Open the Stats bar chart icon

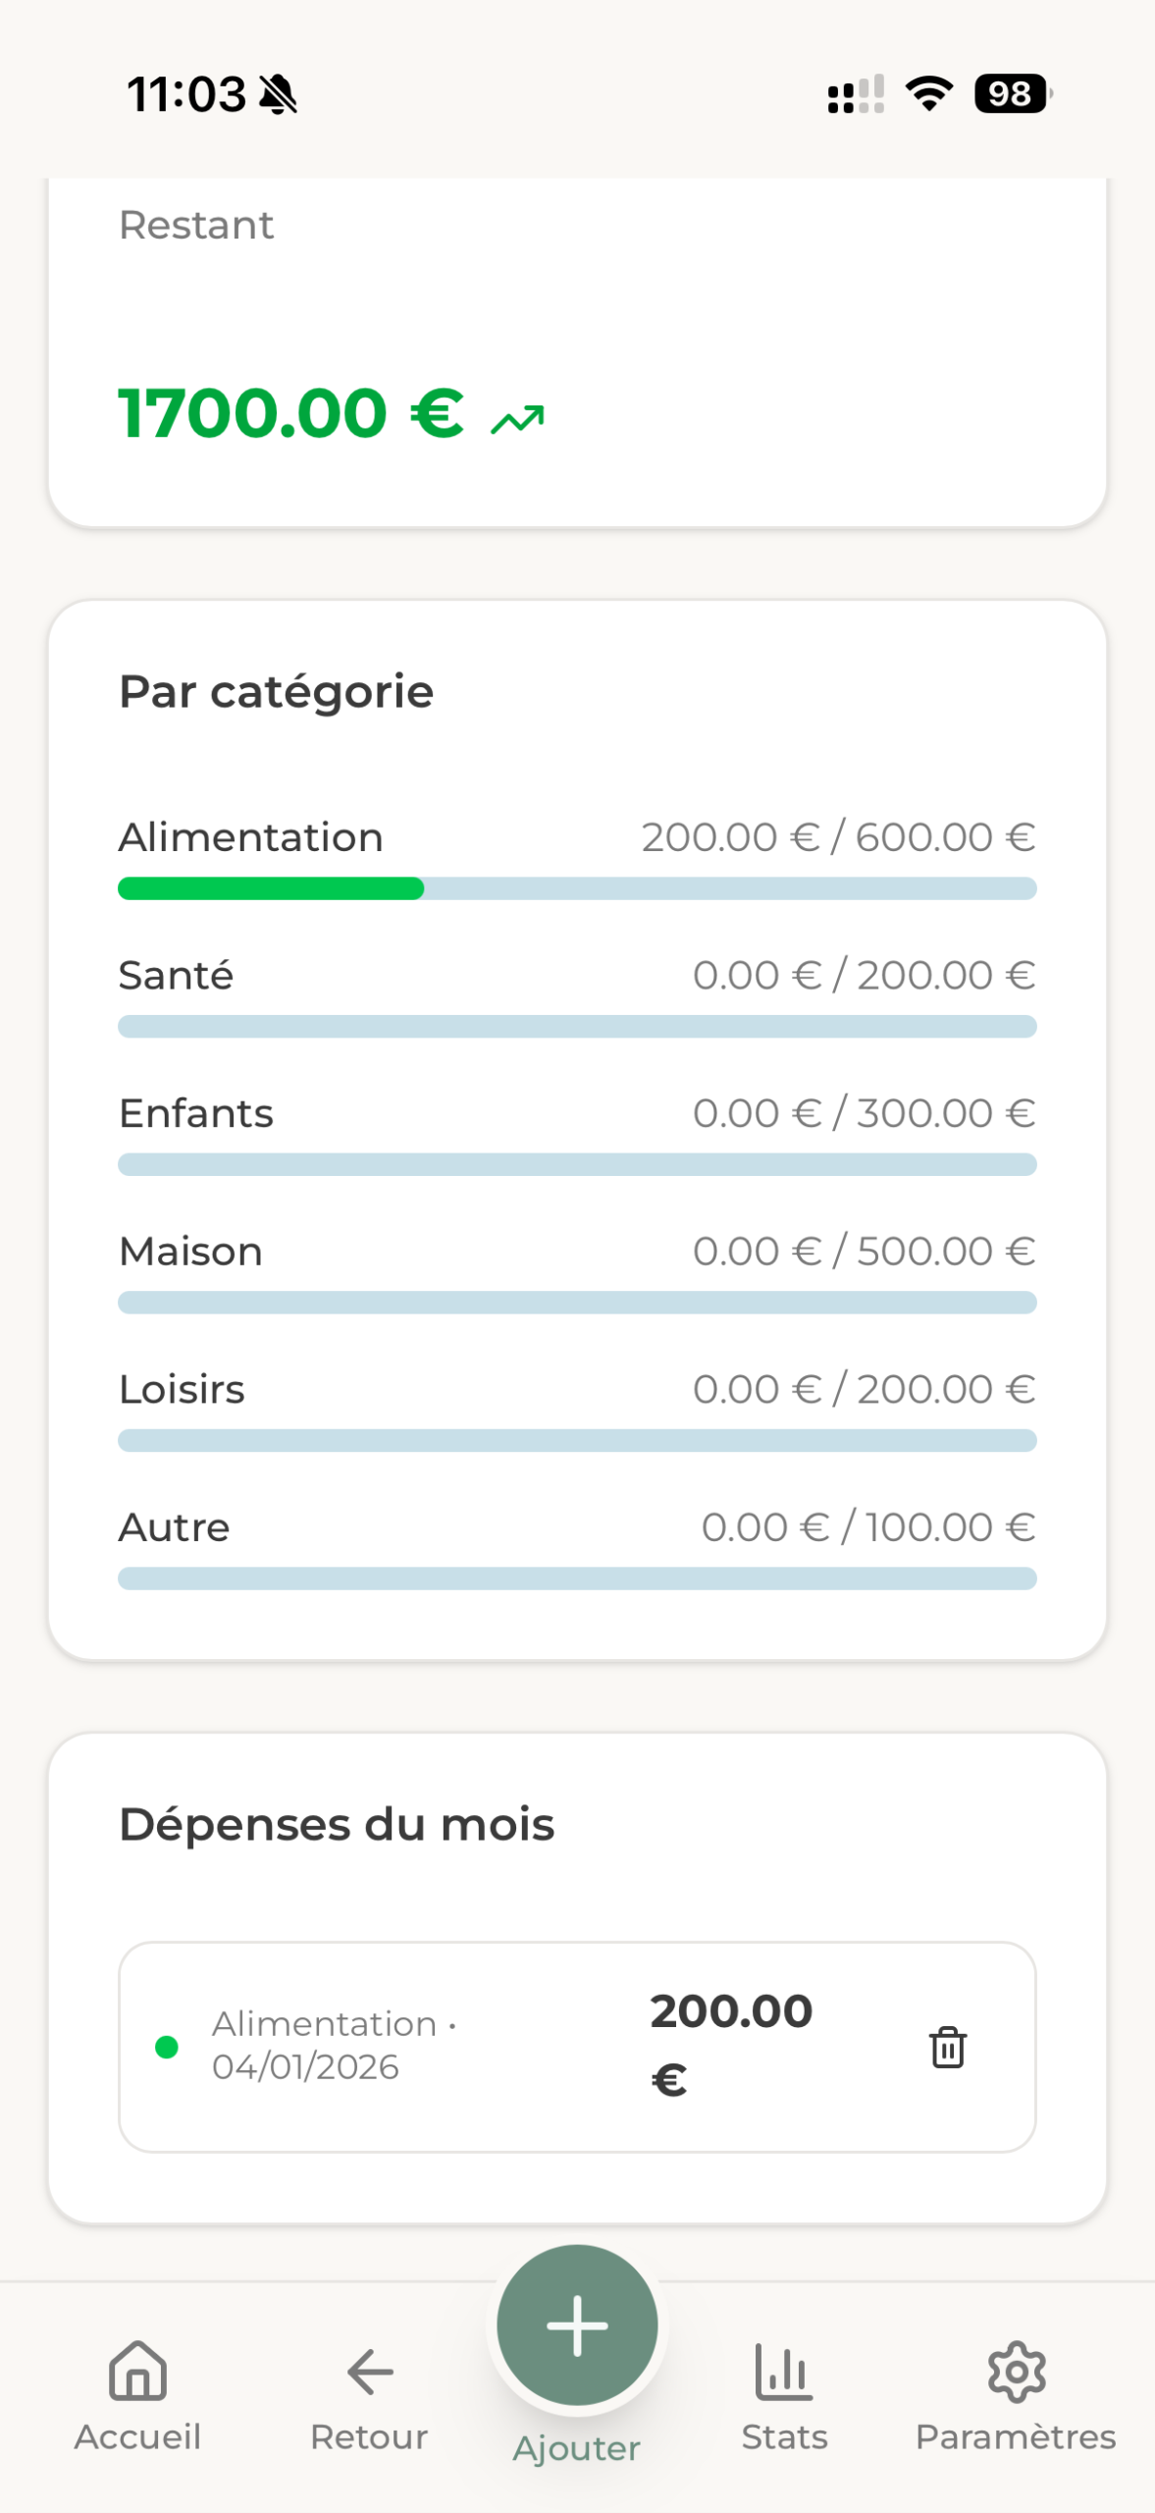784,2372
